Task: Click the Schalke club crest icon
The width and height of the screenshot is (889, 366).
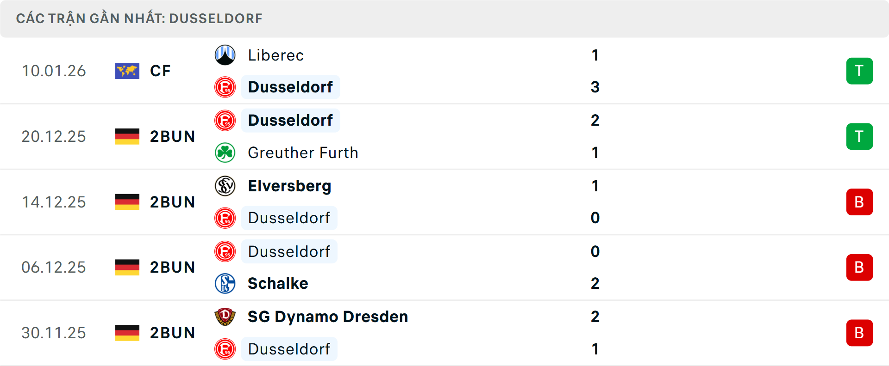Action: click(225, 283)
